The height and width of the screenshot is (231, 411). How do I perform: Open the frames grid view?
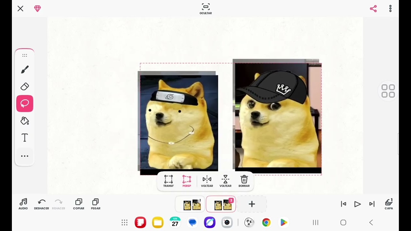(x=388, y=91)
